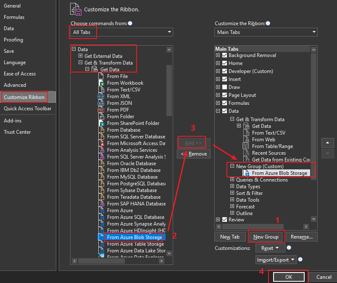The width and height of the screenshot is (337, 283).
Task: Collapse the Data node in left tree
Action: 74,49
